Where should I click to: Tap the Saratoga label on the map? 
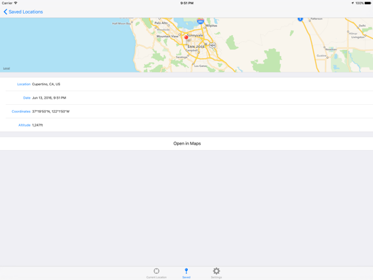click(x=182, y=57)
